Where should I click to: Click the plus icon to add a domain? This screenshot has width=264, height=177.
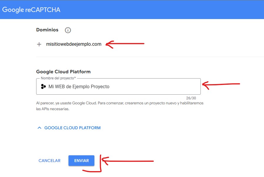(39, 44)
